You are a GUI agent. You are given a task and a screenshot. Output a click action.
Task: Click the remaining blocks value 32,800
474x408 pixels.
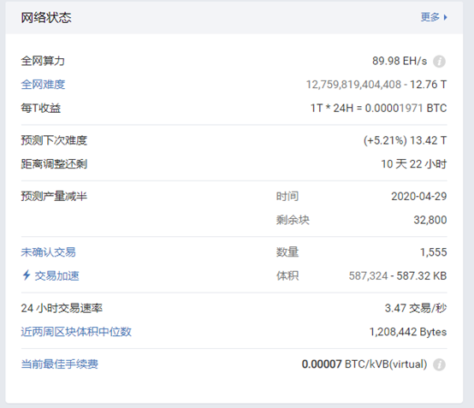430,220
